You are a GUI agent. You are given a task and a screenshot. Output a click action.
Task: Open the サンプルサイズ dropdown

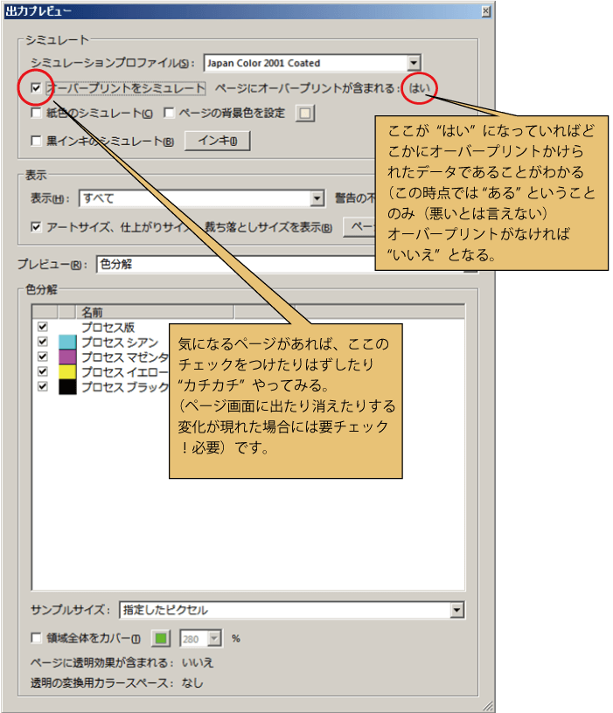pyautogui.click(x=456, y=610)
